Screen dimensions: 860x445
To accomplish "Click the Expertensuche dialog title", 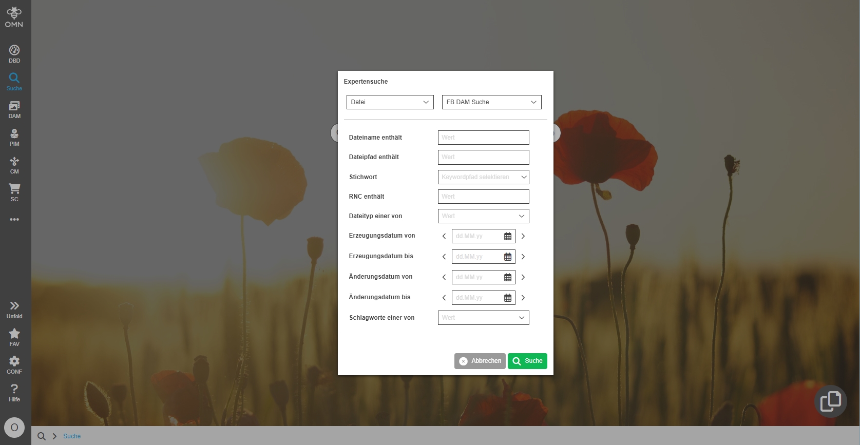I will click(366, 82).
